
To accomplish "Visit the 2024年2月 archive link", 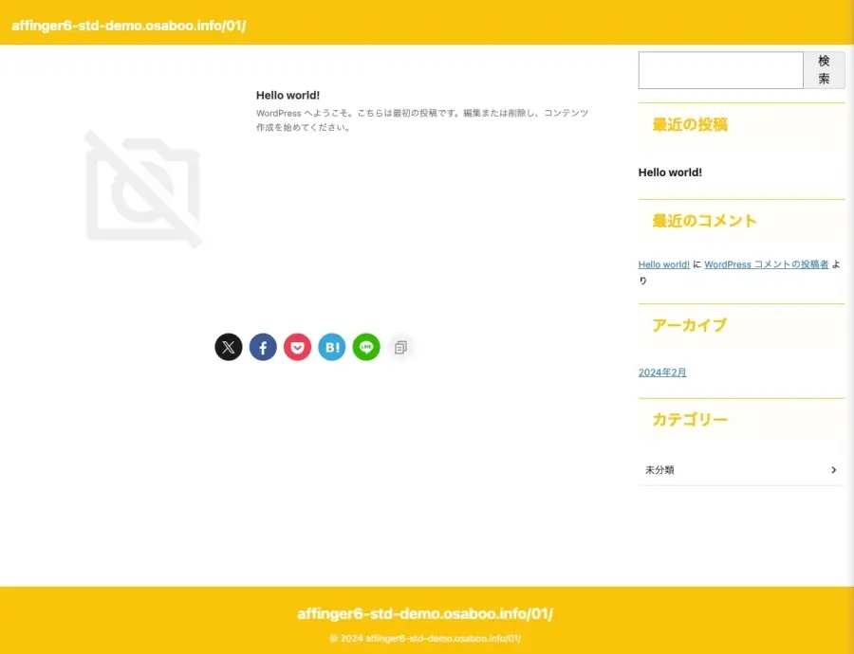I will pos(661,372).
